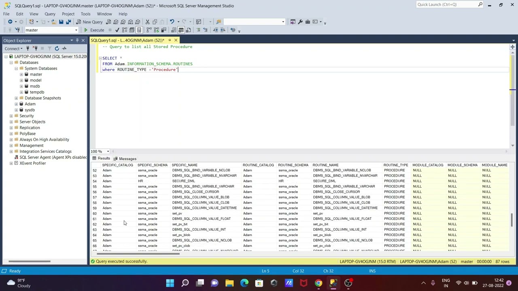Screen dimensions: 518x291
Task: Click the Quick Launch search field
Action: pyautogui.click(x=447, y=4)
